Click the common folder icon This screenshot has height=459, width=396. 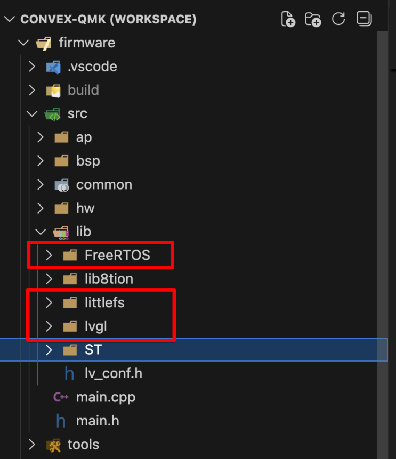point(61,185)
